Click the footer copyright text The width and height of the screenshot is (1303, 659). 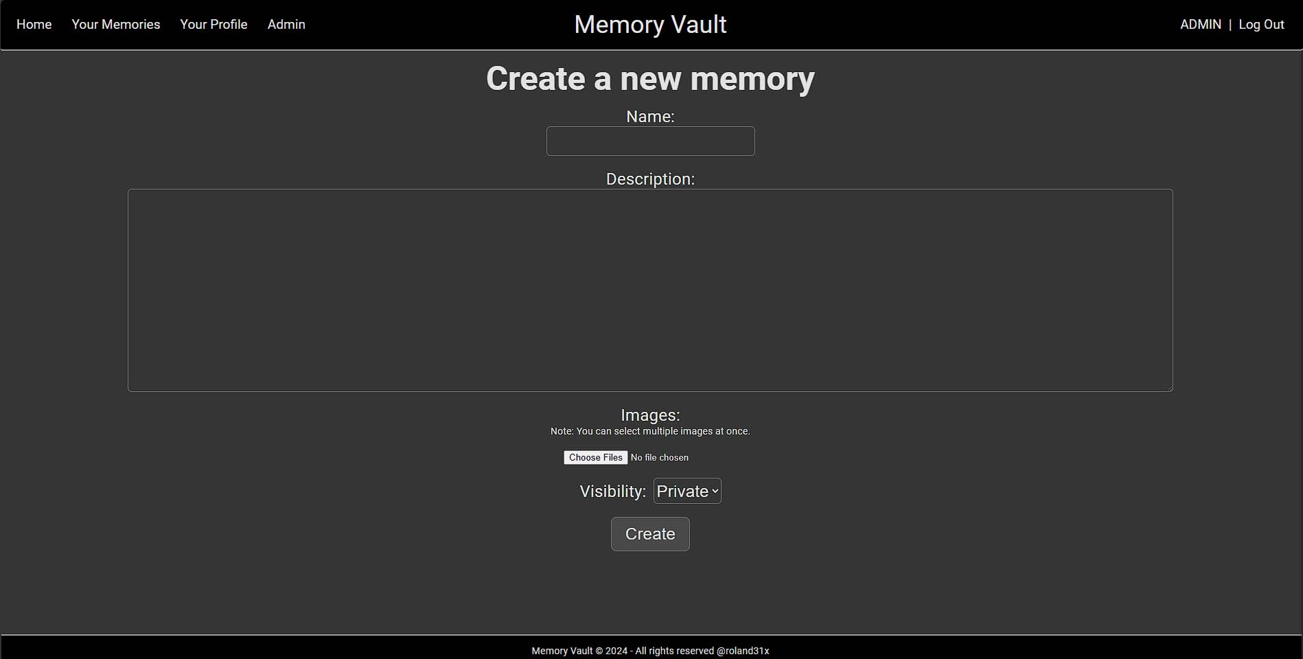pos(650,651)
